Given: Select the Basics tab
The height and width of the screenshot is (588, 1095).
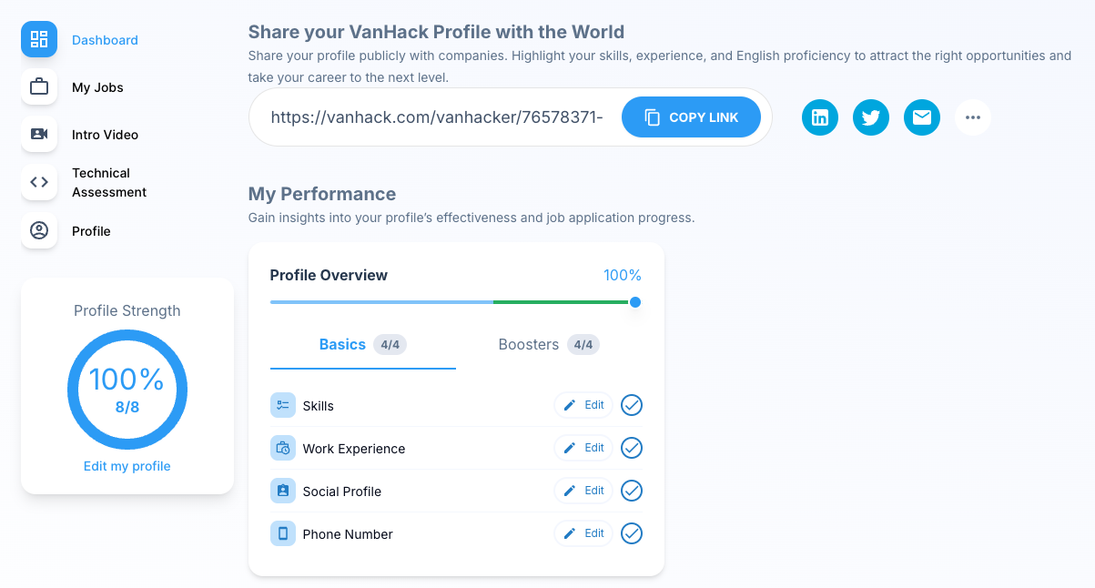Looking at the screenshot, I should [x=363, y=345].
